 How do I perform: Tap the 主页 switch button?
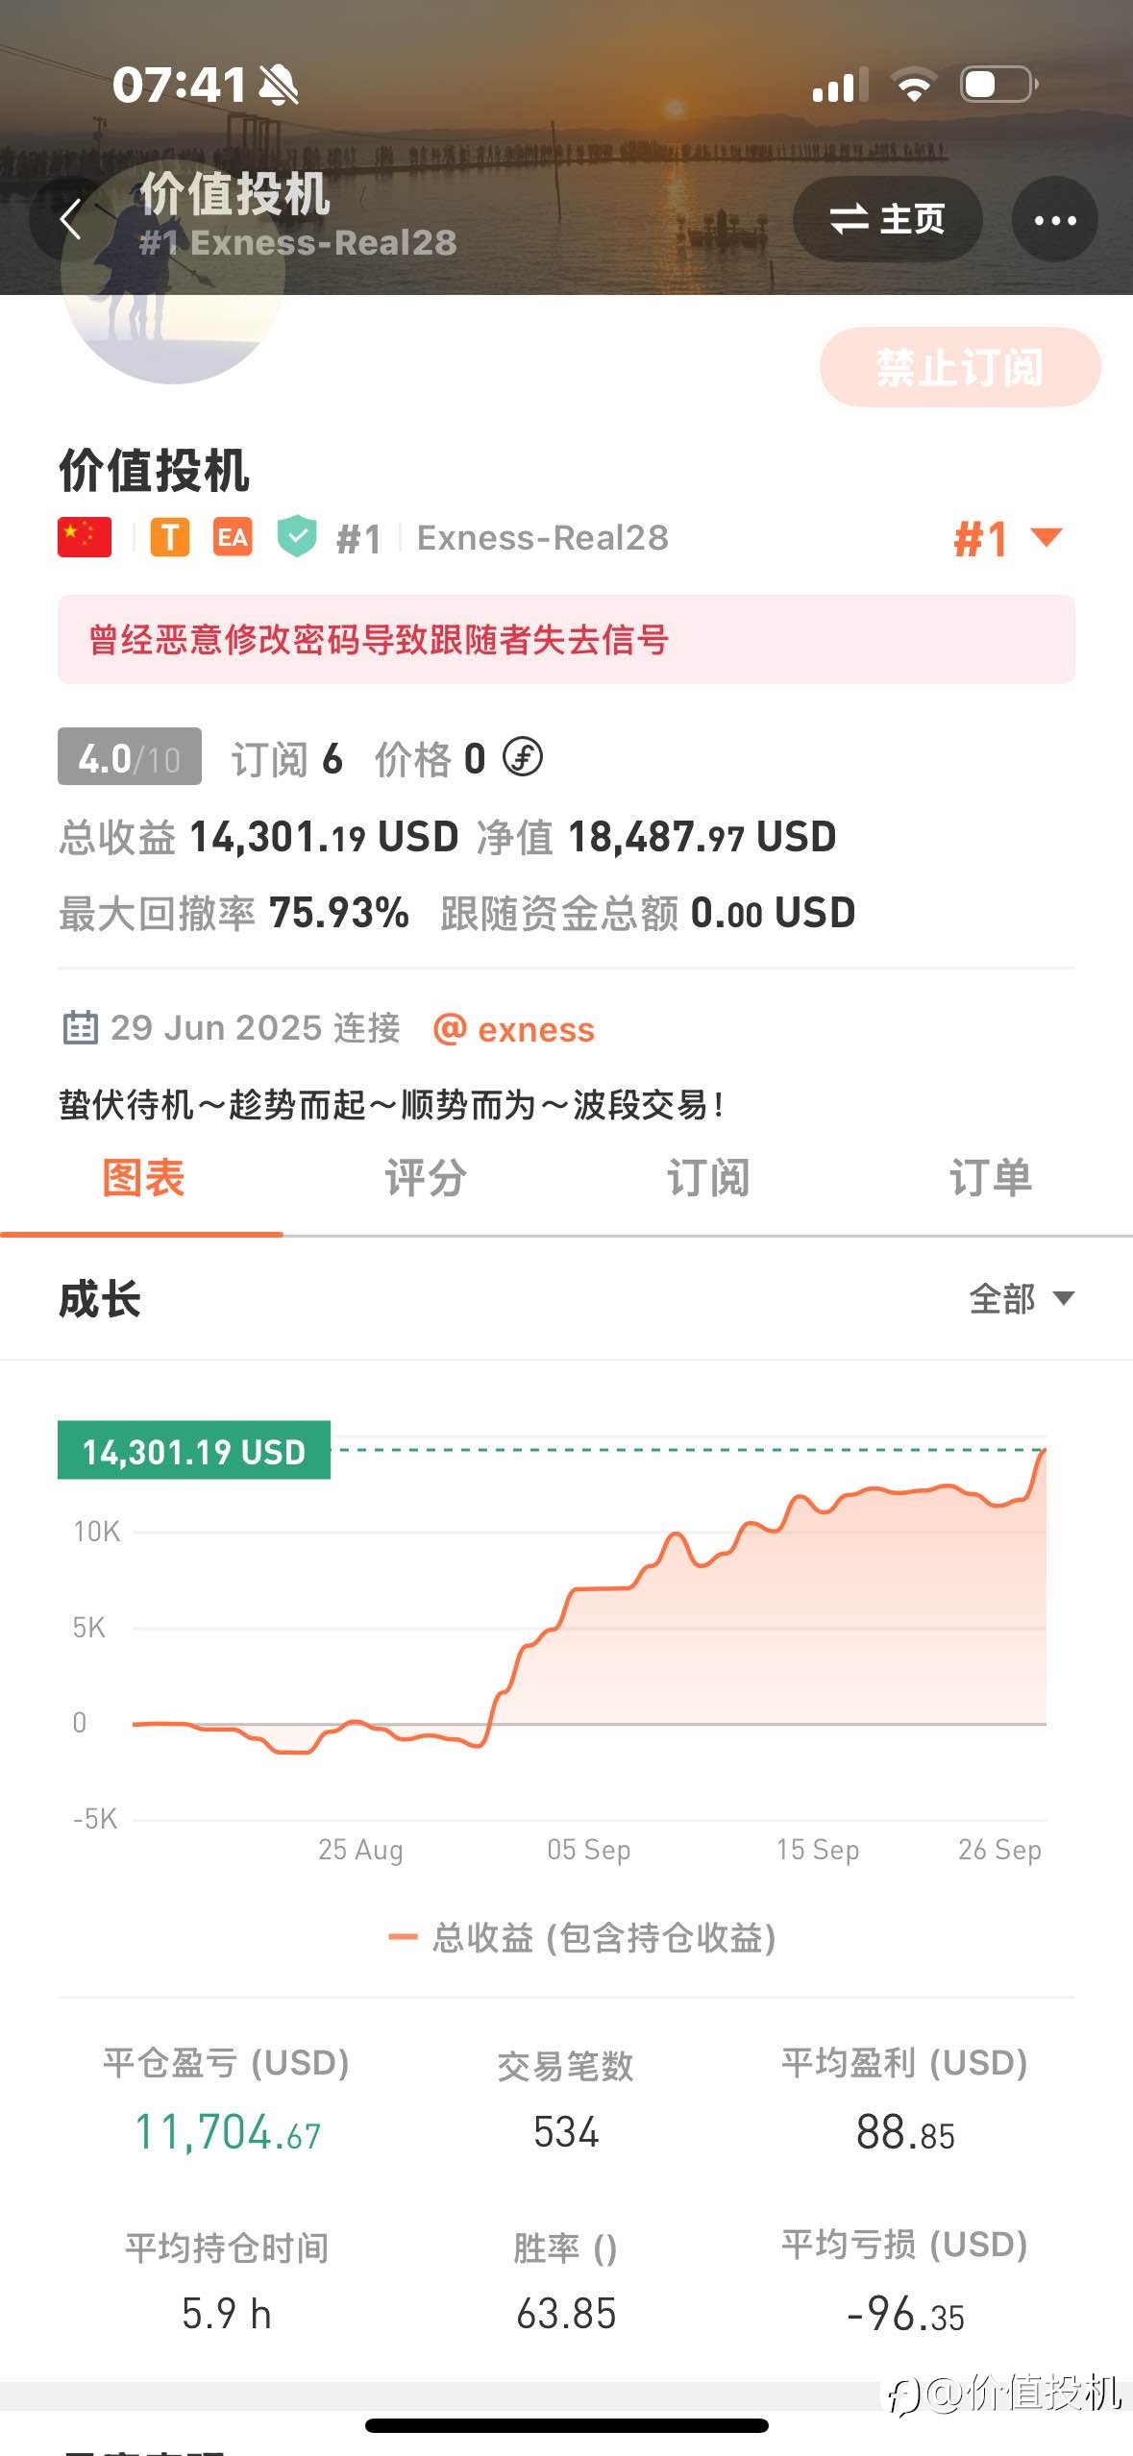pyautogui.click(x=887, y=219)
